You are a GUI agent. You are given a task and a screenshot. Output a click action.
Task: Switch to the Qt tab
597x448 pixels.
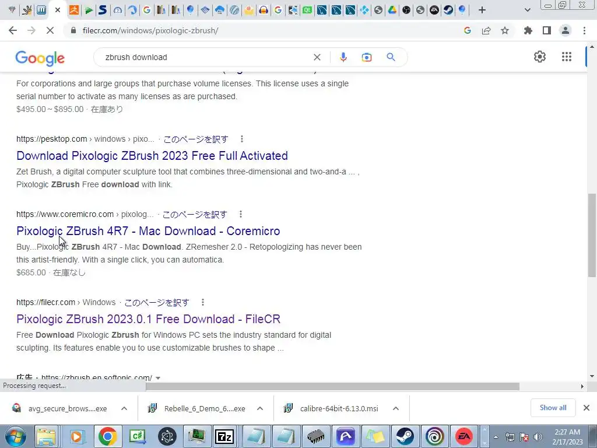coord(307,10)
